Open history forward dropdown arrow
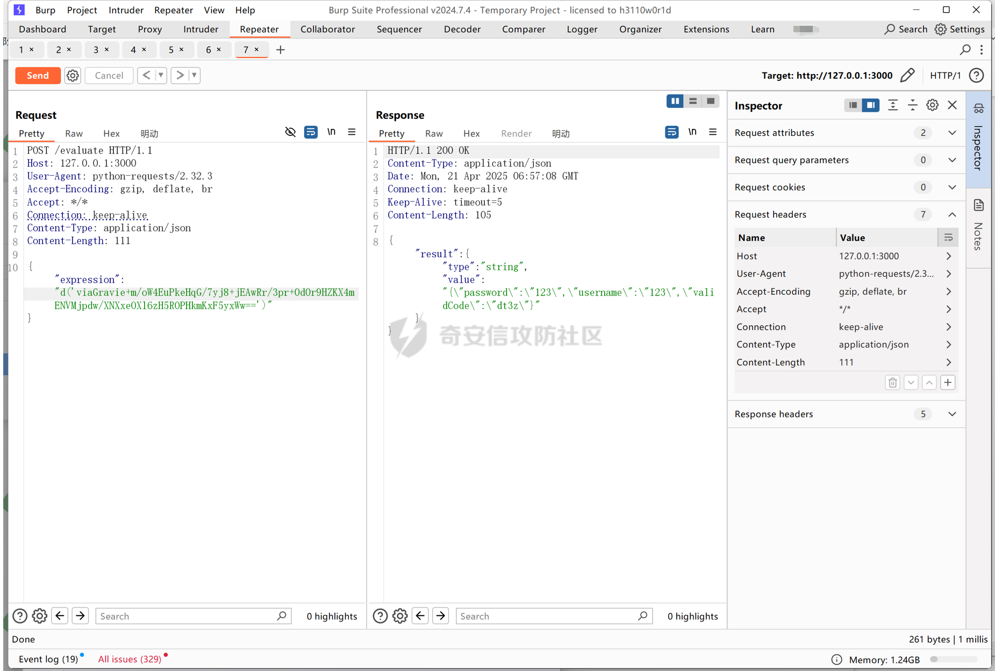Image resolution: width=995 pixels, height=671 pixels. (x=195, y=76)
